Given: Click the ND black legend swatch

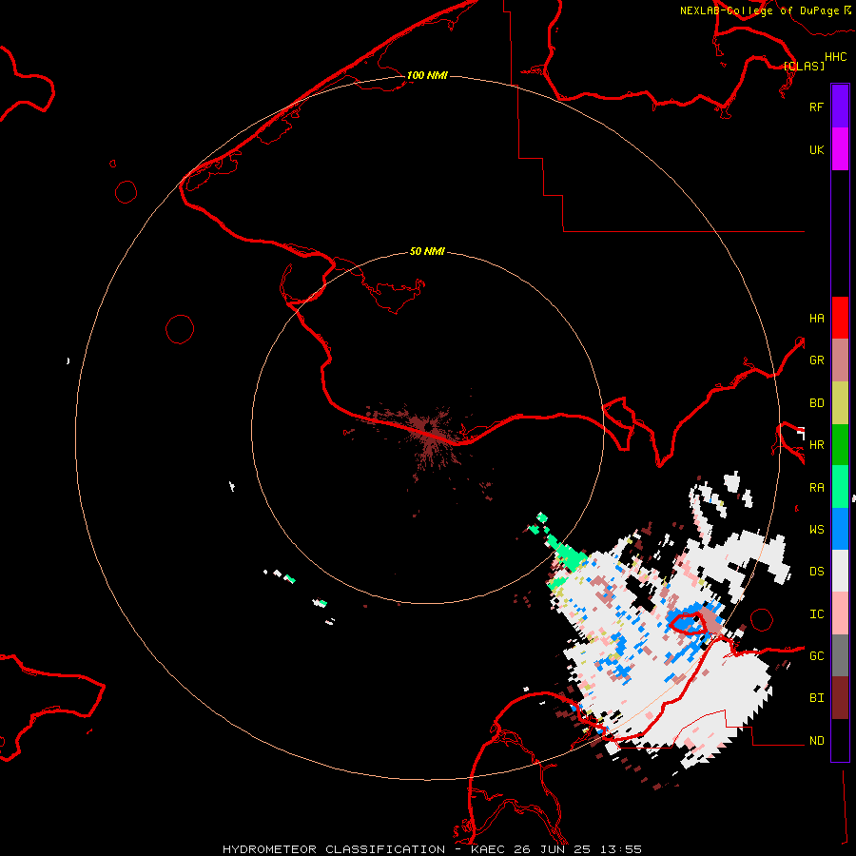Looking at the screenshot, I should pyautogui.click(x=840, y=740).
